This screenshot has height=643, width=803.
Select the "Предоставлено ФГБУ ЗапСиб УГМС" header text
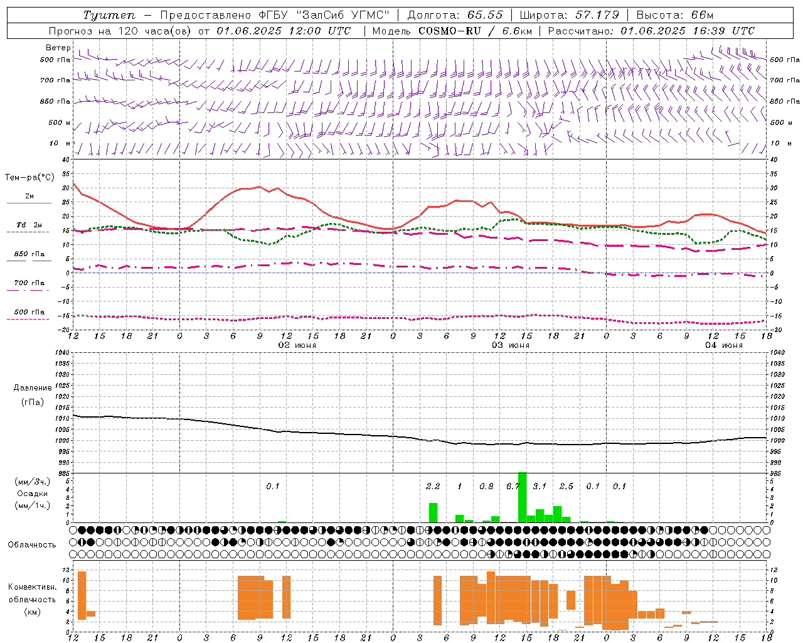[275, 15]
